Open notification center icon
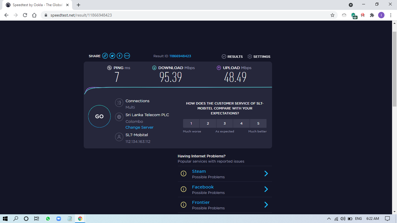 [387, 219]
